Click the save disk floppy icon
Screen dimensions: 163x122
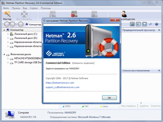145,24
